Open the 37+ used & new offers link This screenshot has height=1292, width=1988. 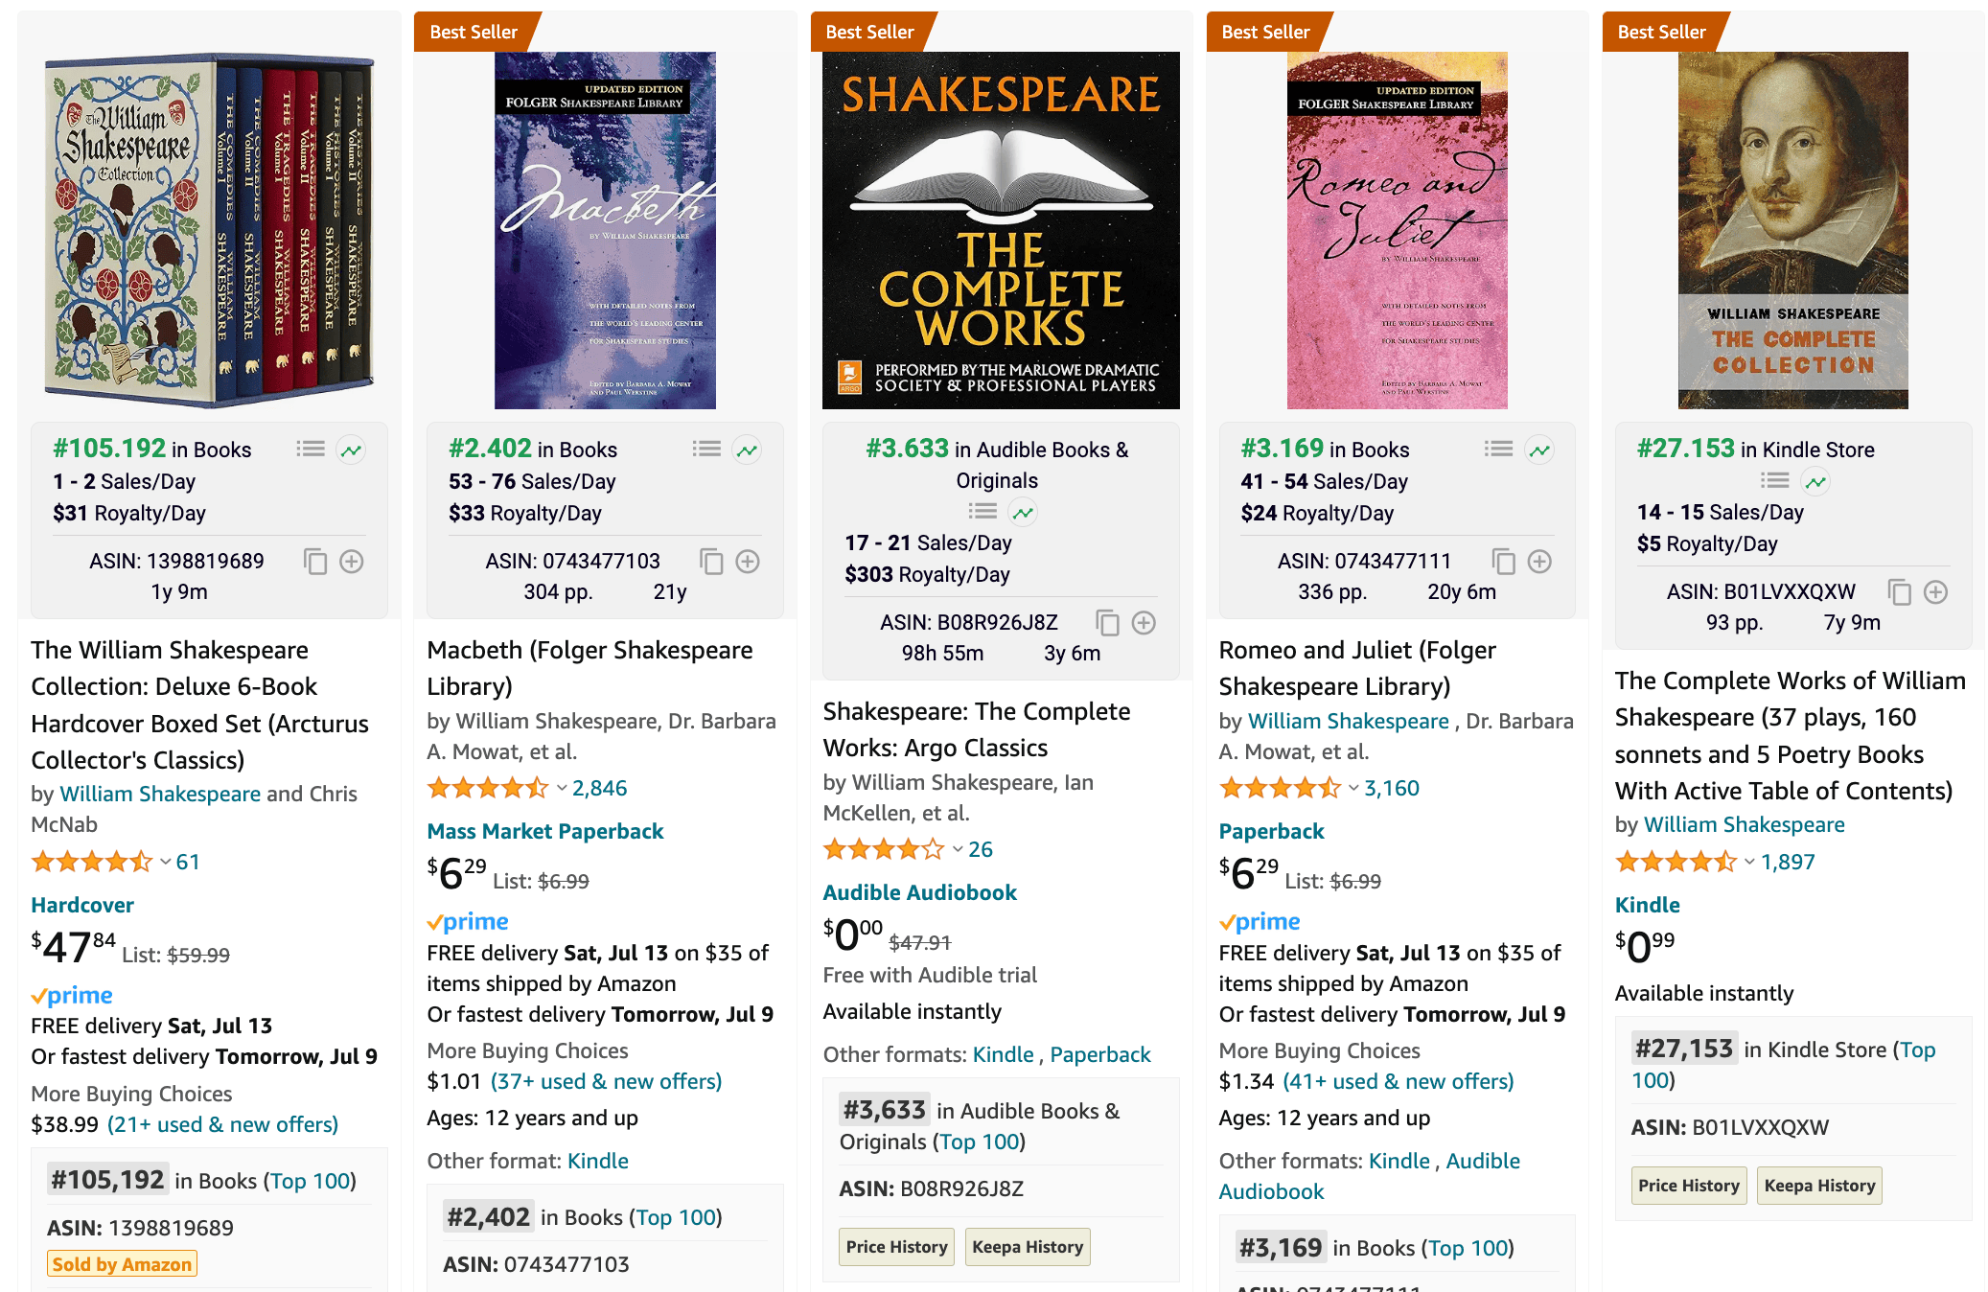click(606, 1081)
